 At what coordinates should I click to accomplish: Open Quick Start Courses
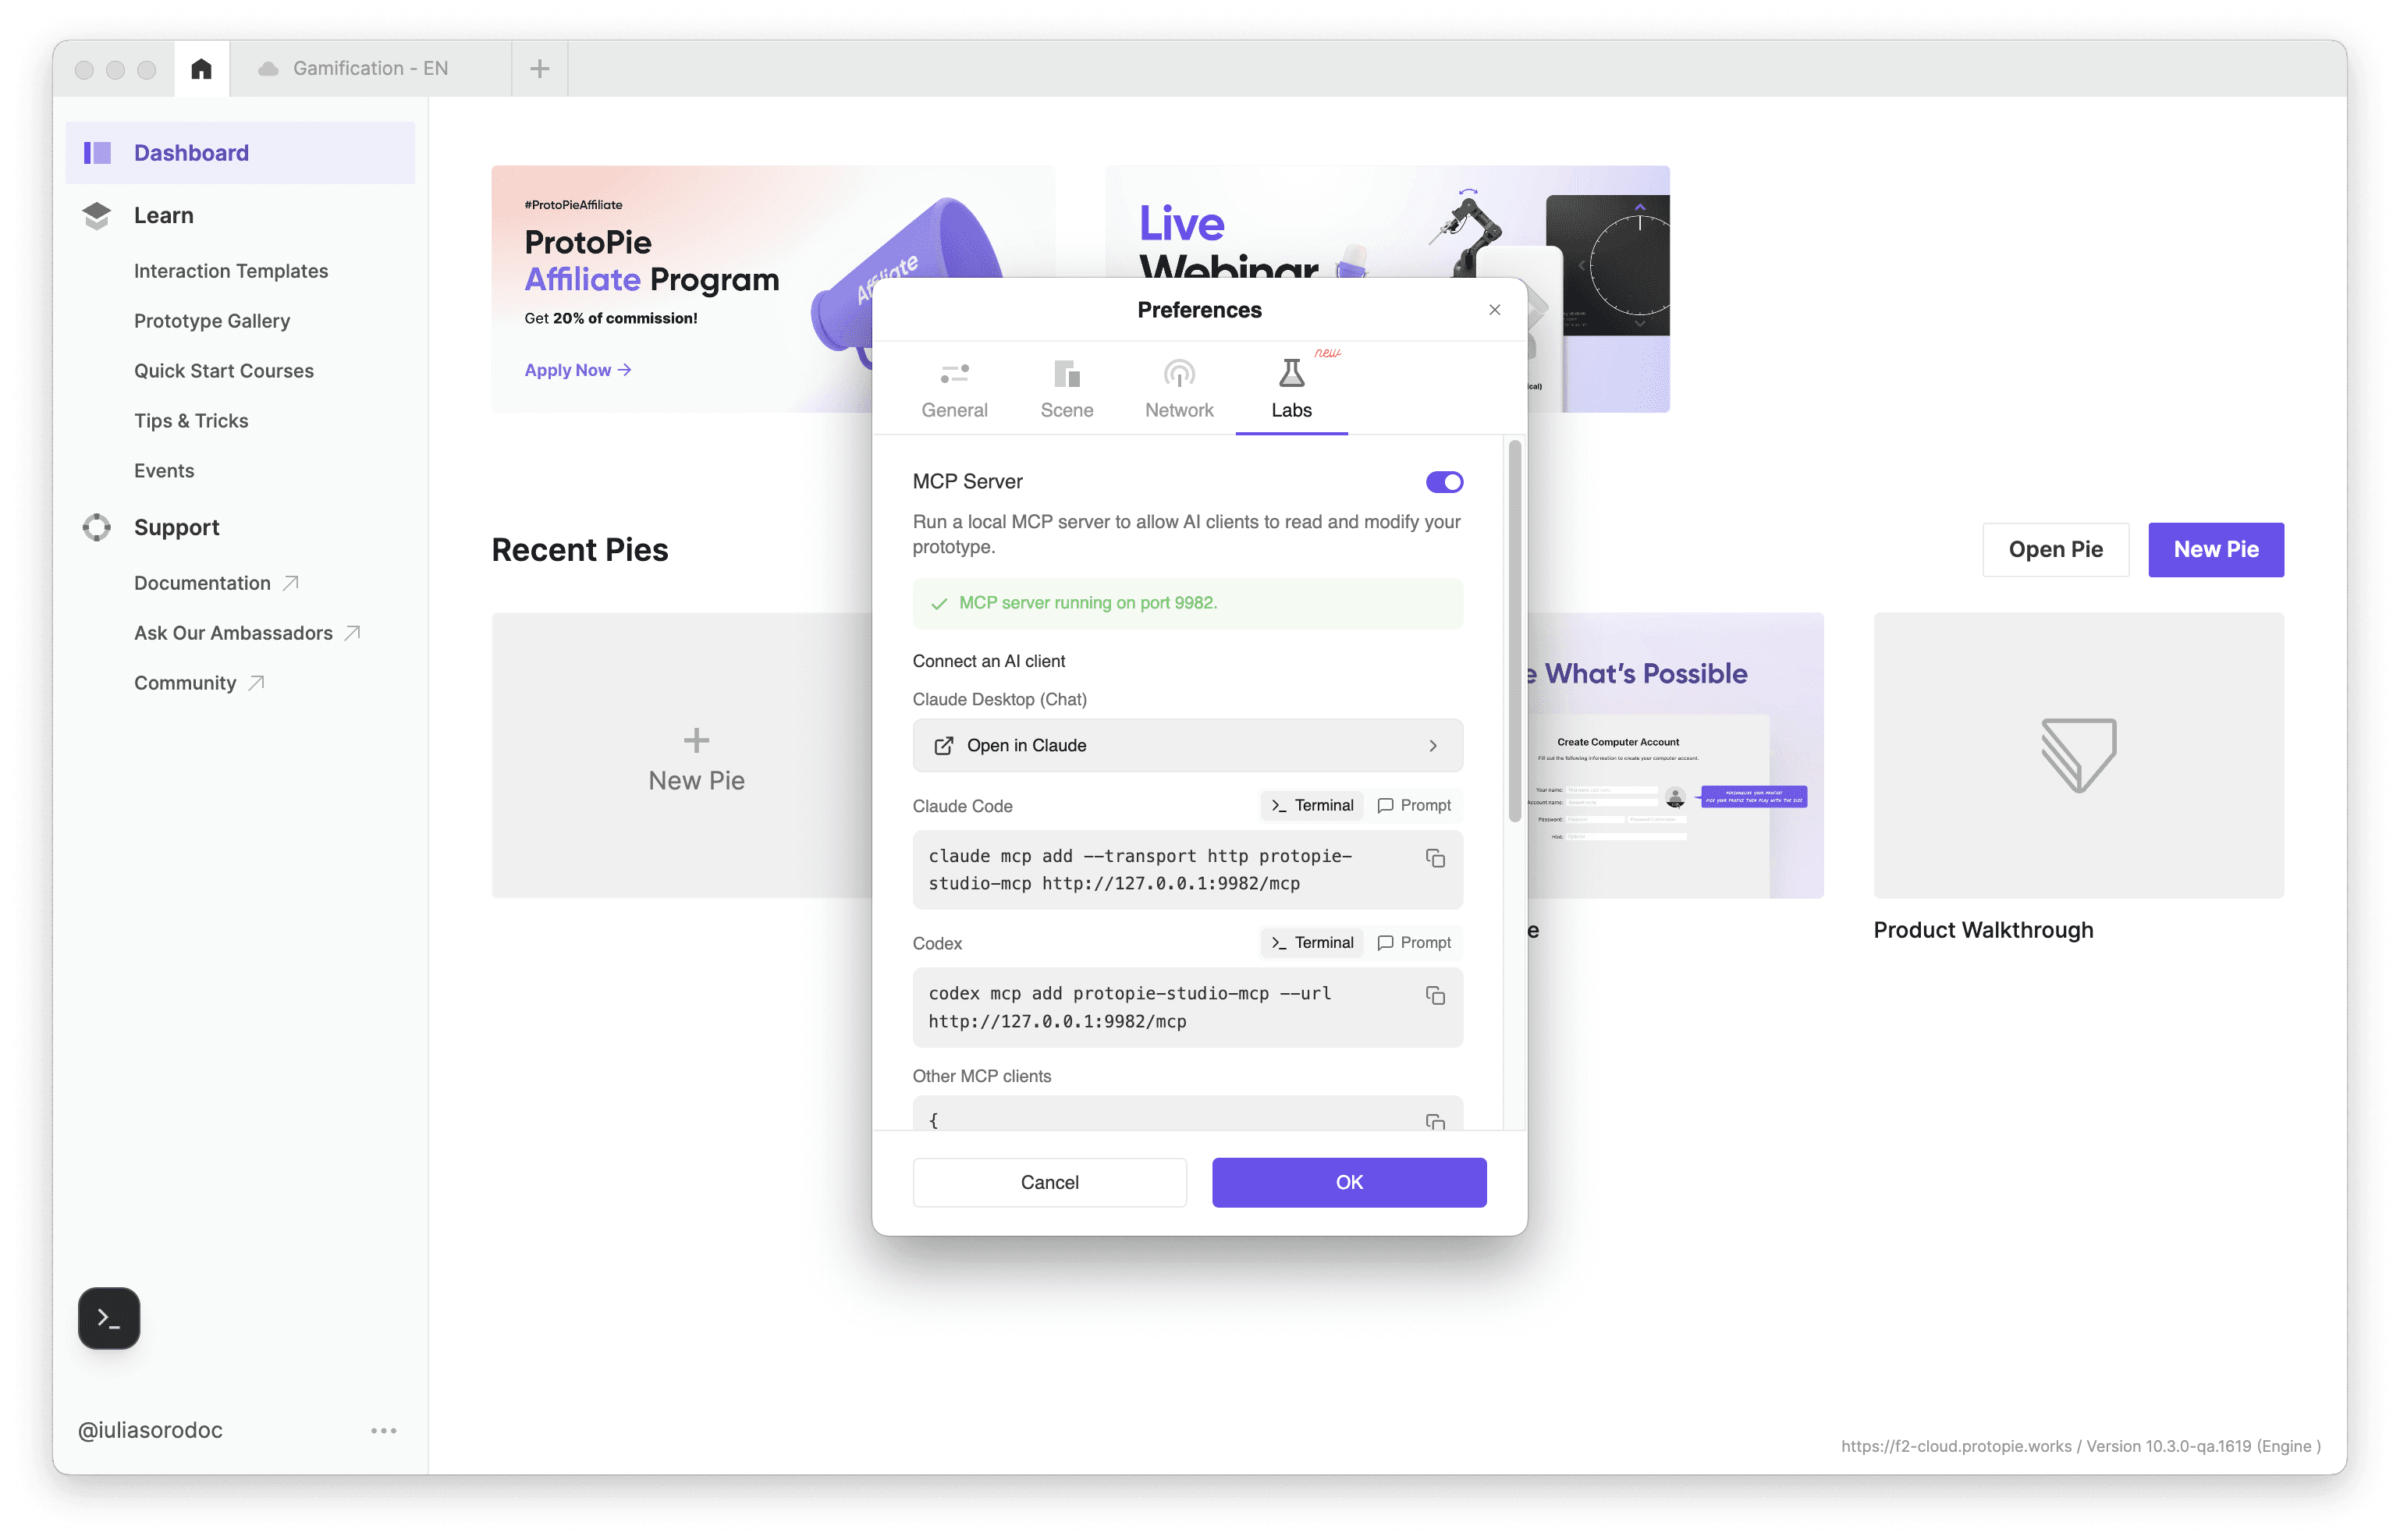[x=224, y=371]
